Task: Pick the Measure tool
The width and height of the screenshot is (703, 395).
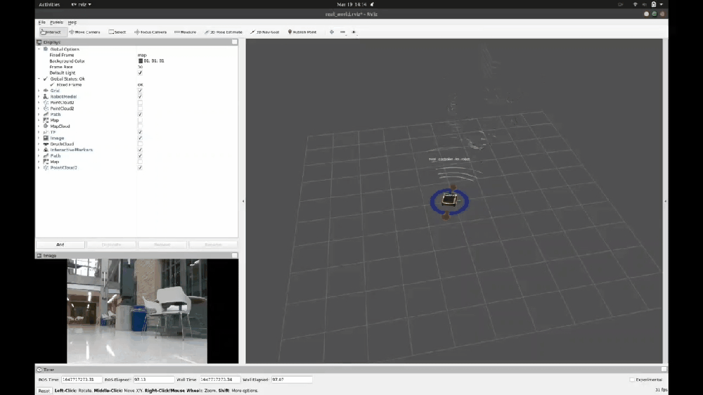Action: [185, 32]
